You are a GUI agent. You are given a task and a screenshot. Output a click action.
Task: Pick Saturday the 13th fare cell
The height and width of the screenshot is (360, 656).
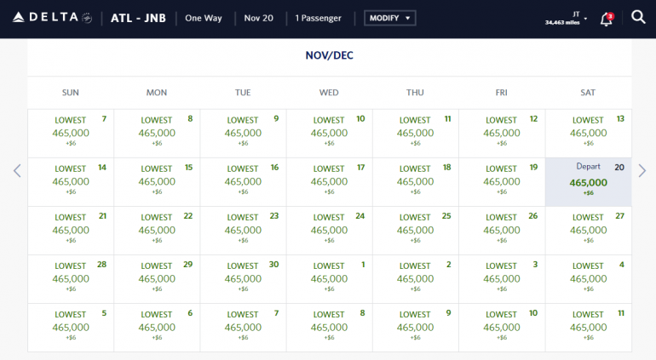point(588,133)
